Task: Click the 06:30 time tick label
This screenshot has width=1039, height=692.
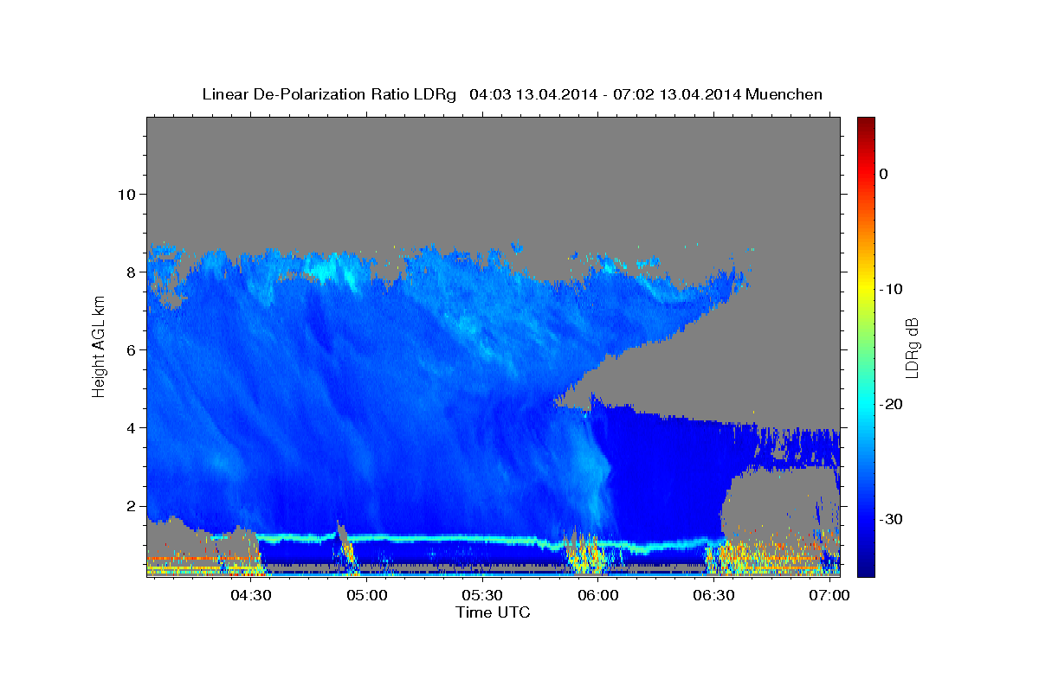Action: [x=714, y=596]
